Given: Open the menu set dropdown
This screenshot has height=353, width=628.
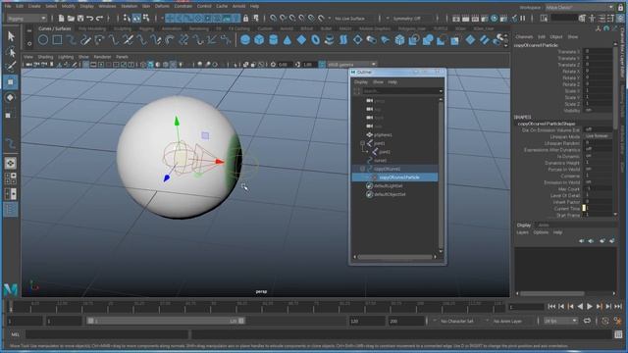Looking at the screenshot, I should pyautogui.click(x=26, y=19).
